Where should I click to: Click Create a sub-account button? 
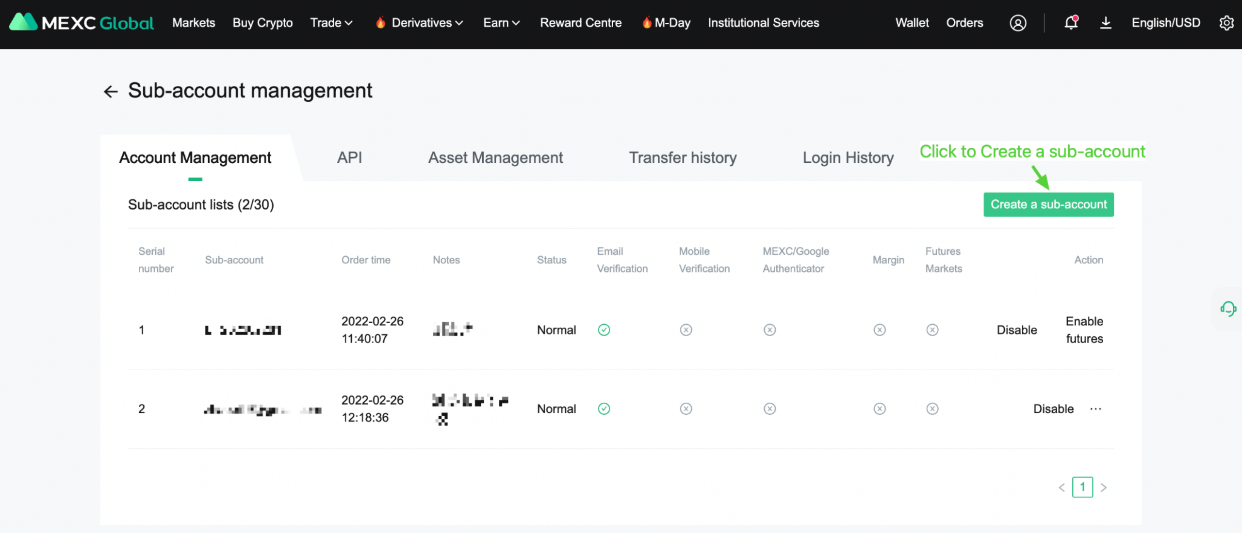(x=1048, y=204)
